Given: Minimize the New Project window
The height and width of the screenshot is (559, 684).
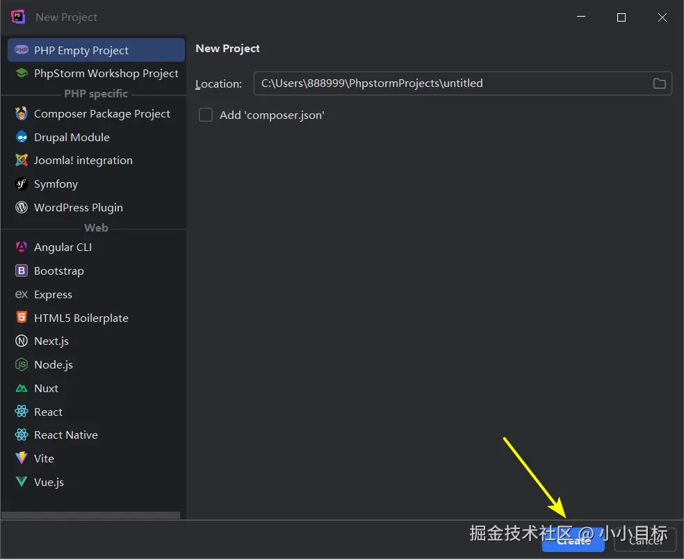Looking at the screenshot, I should click(581, 17).
